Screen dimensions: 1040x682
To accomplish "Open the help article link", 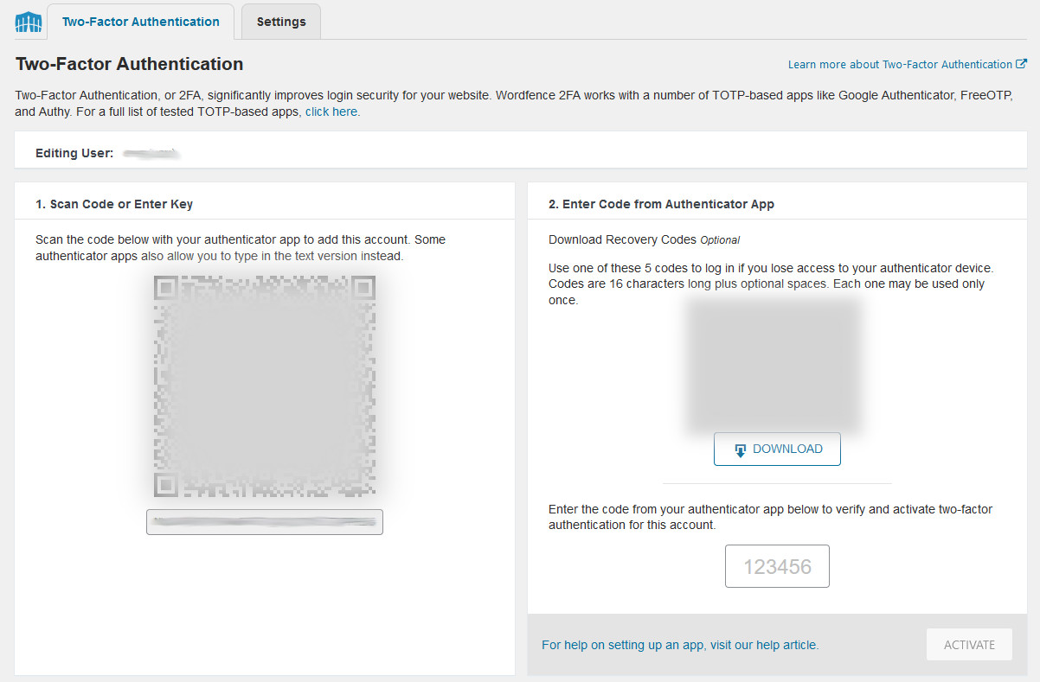I will (680, 645).
